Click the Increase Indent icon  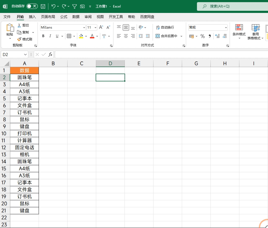click(148, 36)
